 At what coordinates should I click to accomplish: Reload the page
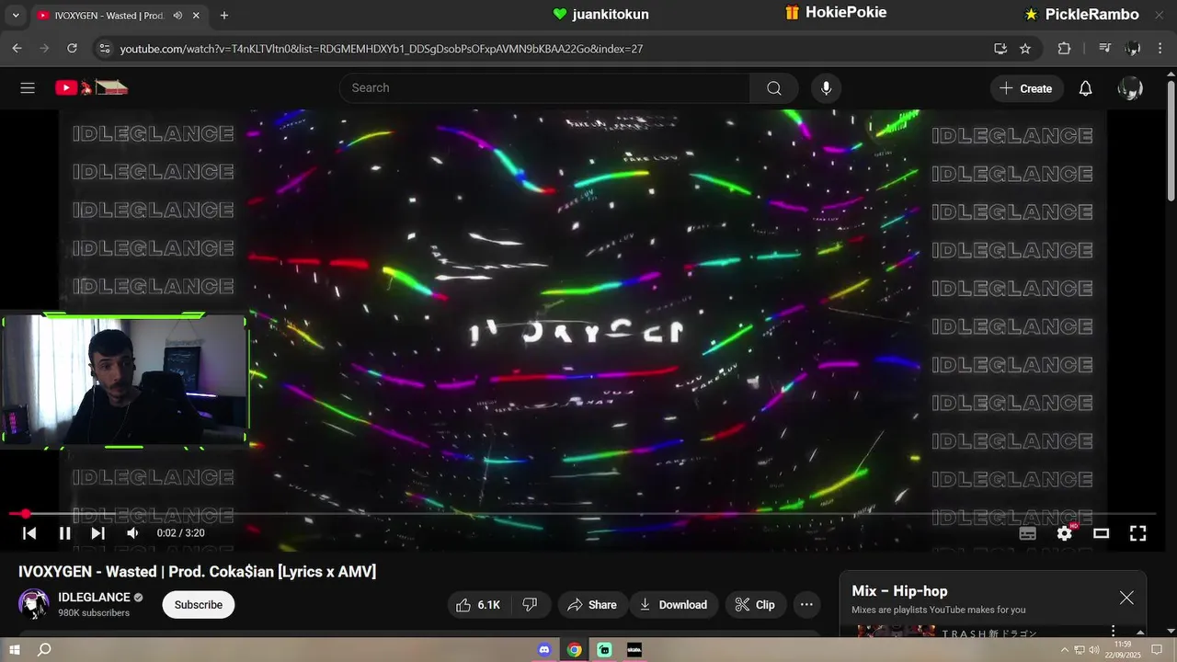(70, 49)
